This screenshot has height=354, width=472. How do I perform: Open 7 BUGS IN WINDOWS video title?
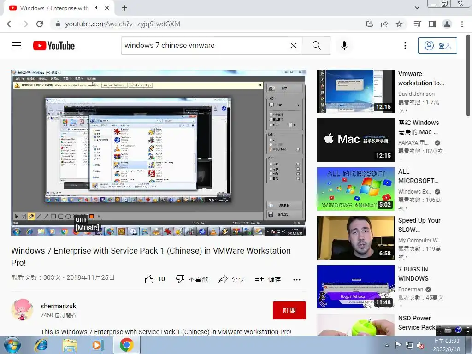tap(413, 274)
